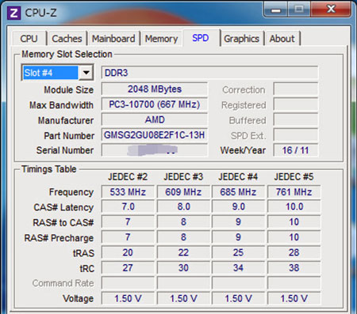
Task: Show the About tab
Action: (x=282, y=39)
